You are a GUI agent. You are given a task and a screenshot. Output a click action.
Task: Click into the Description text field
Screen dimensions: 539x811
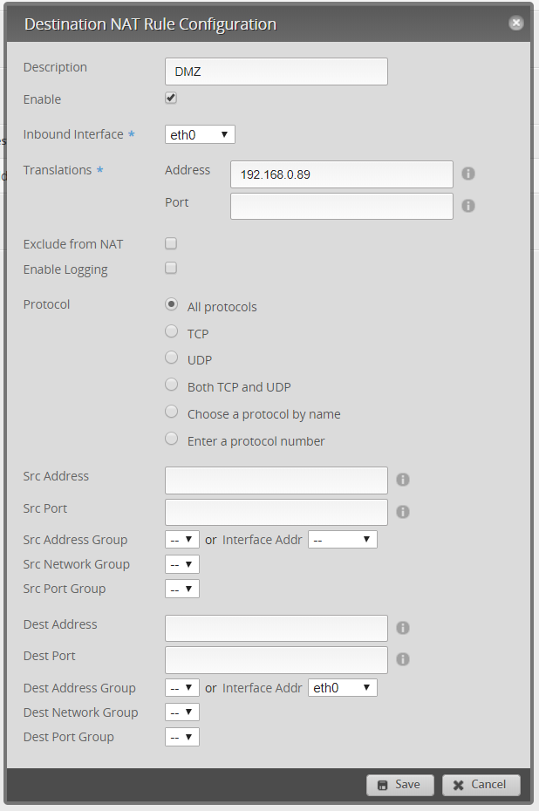coord(276,72)
